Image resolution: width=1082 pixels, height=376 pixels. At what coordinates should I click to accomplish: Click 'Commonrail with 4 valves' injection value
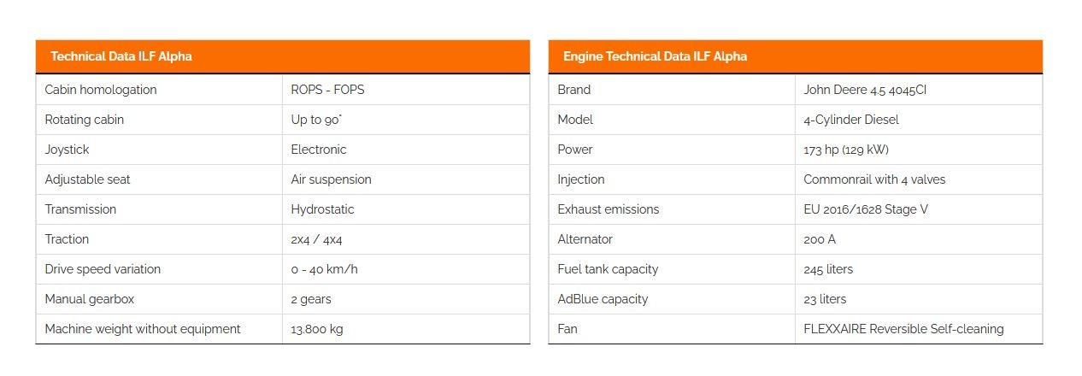(x=874, y=179)
